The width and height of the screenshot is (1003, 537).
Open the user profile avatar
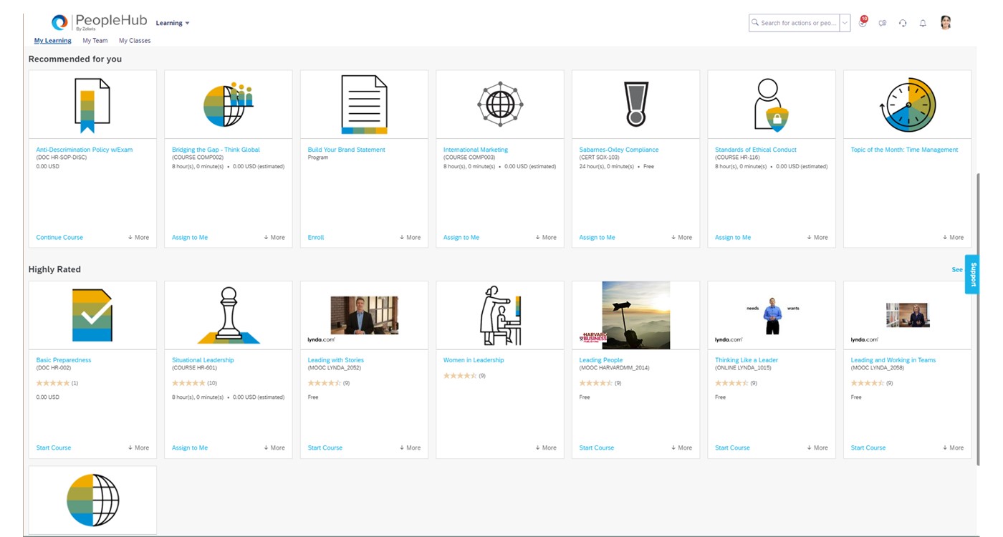[946, 23]
